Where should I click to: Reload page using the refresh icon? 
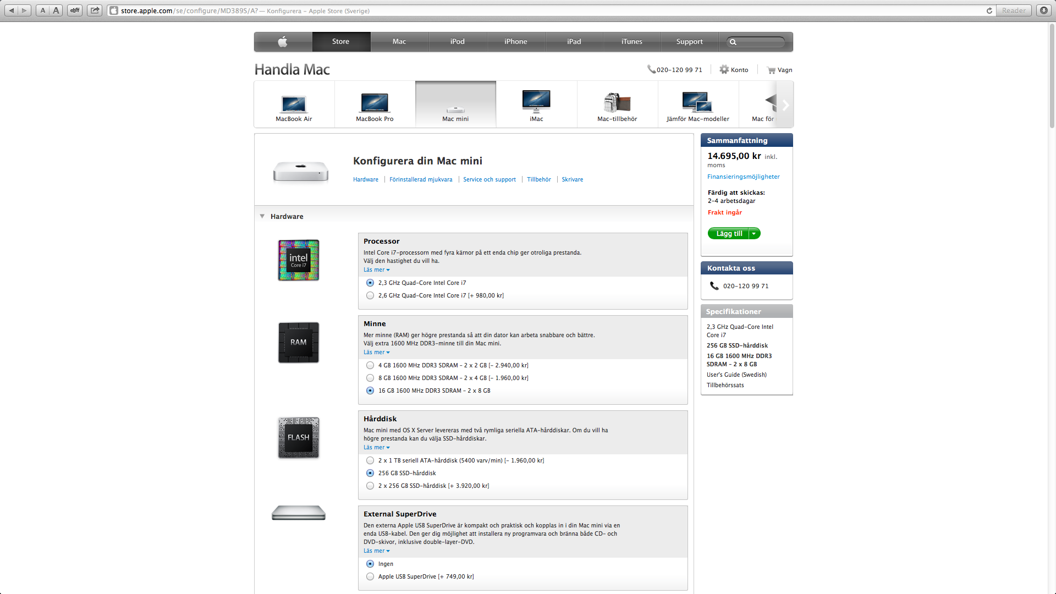(989, 10)
